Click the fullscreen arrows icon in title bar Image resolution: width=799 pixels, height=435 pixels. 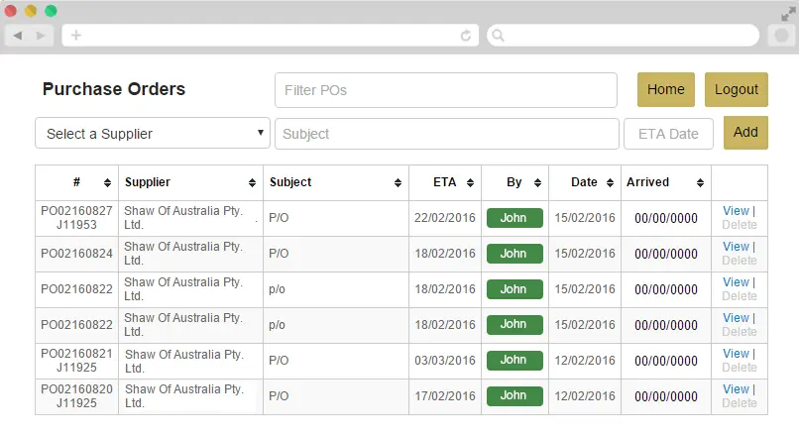coord(788,13)
